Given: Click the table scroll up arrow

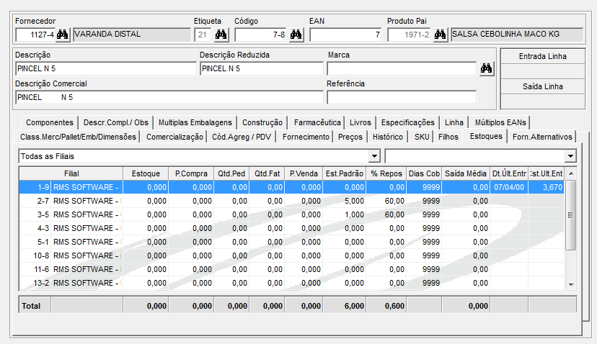Looking at the screenshot, I should (571, 173).
